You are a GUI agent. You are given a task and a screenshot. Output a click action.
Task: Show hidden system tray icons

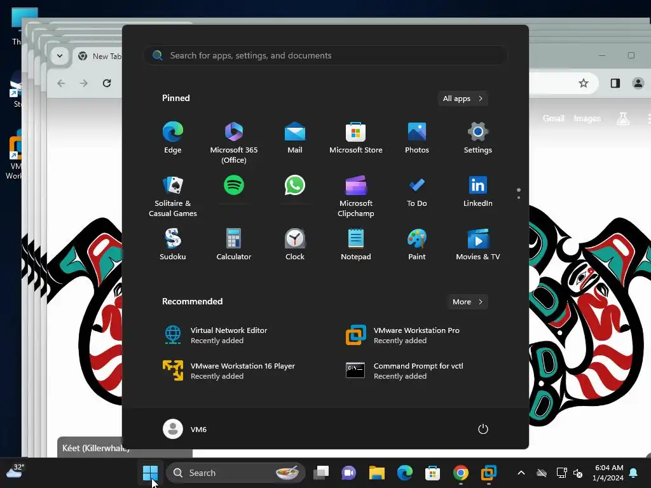(521, 473)
